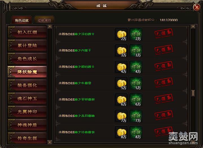Screen dimensions: 203x148
Task: Select the 4万 gold coin reward icon
Action: [x=121, y=67]
